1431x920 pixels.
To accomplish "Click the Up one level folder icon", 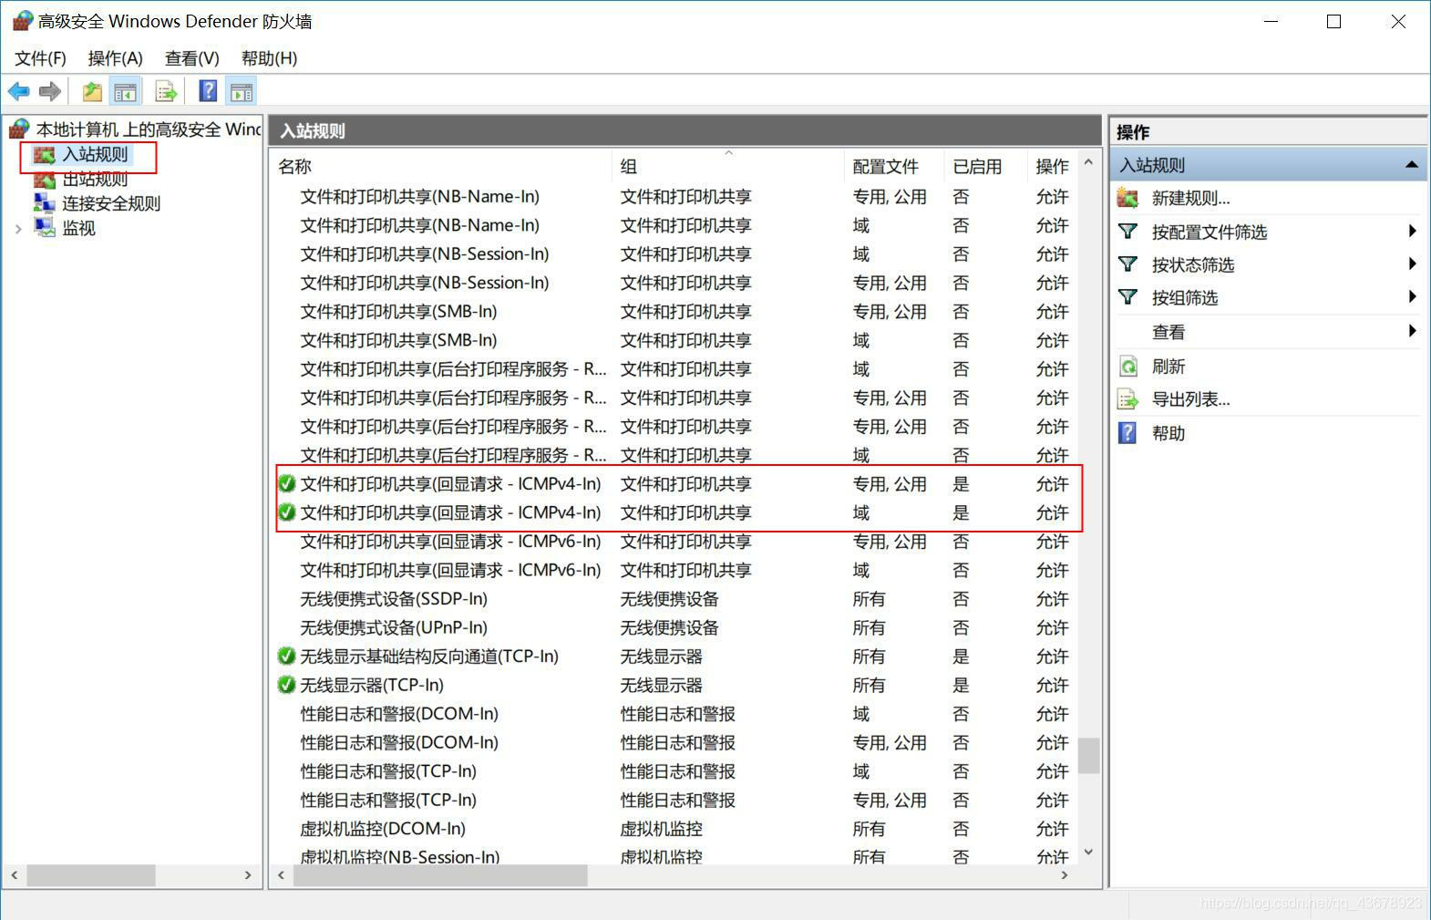I will tap(92, 91).
